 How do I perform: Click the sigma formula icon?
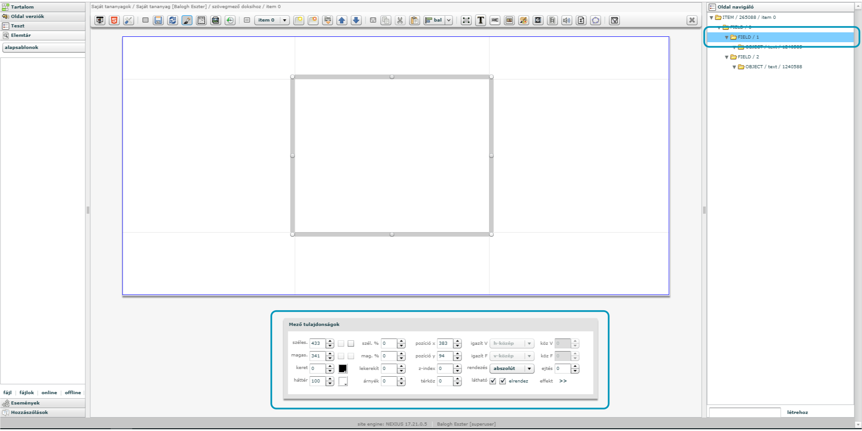(581, 20)
